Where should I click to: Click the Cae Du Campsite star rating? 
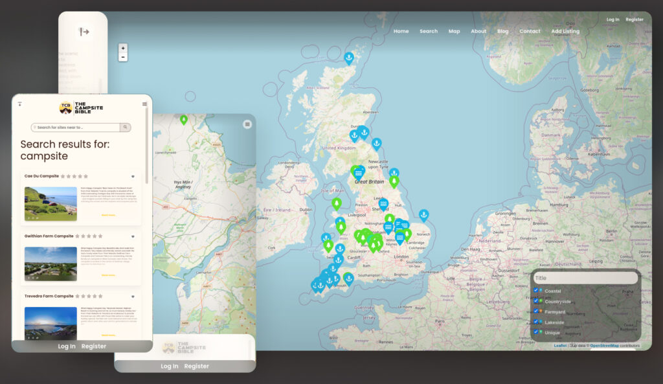pos(74,176)
